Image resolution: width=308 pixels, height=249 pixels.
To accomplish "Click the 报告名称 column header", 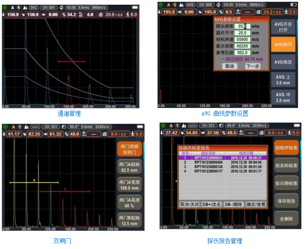I will pos(208,153).
